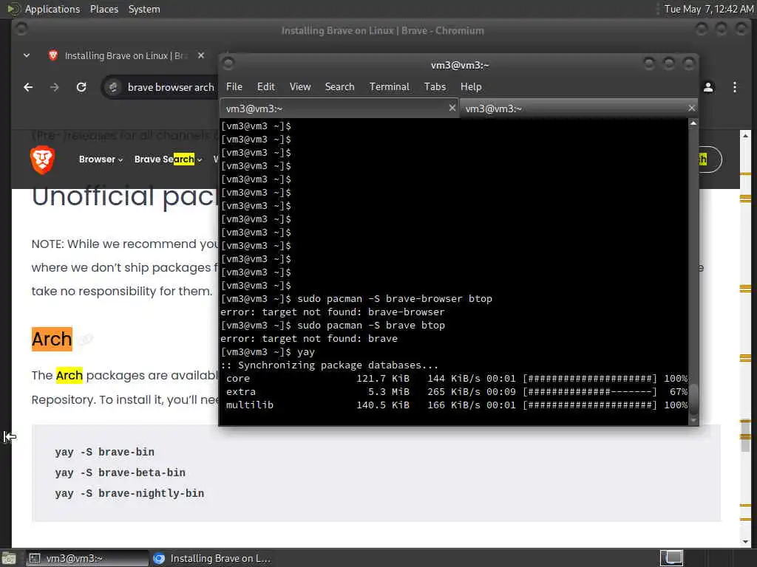Click the browser page scrollbar thumb

[745, 436]
